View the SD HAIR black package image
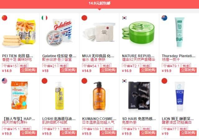 (x=139, y=95)
